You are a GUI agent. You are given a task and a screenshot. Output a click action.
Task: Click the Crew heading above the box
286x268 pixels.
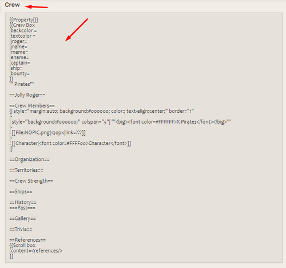(12, 5)
